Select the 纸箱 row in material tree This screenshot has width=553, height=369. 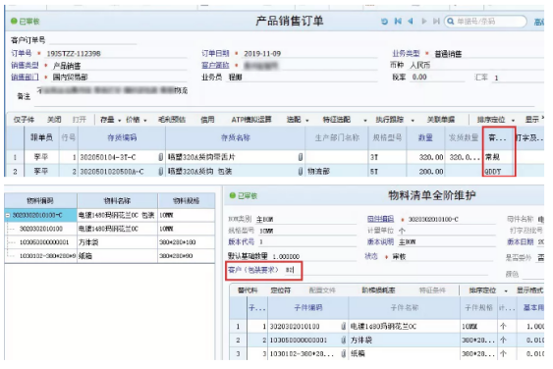tap(110, 256)
